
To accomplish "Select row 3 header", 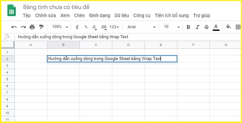I will click(8, 66).
